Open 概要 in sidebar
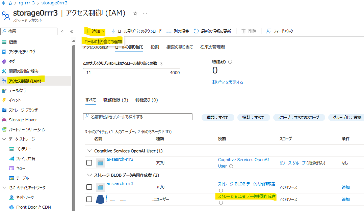 pyautogui.click(x=13, y=42)
